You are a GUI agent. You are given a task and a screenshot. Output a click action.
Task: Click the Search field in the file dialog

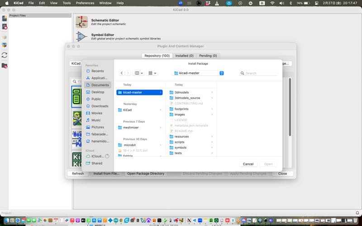click(258, 73)
